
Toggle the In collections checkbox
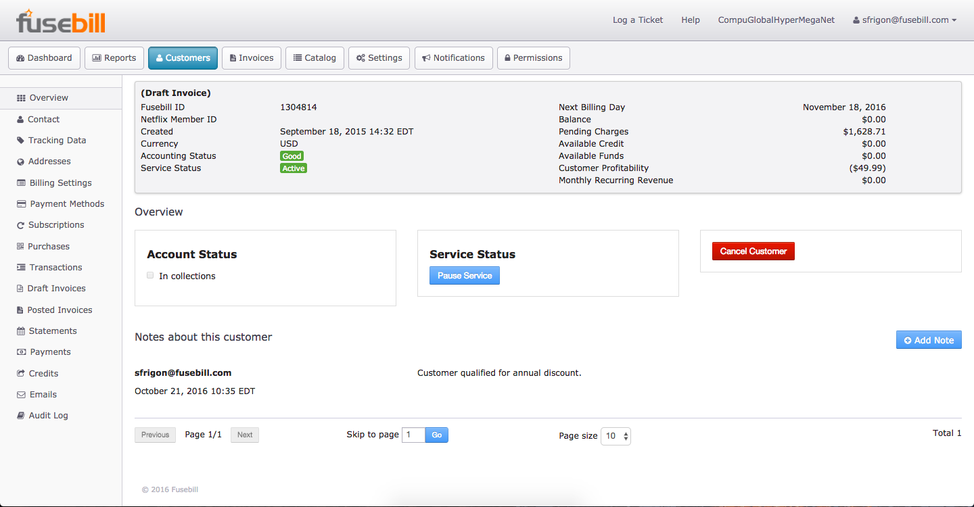150,275
